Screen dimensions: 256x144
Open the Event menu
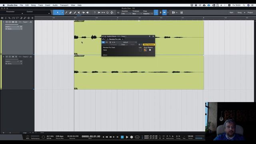click(x=48, y=5)
